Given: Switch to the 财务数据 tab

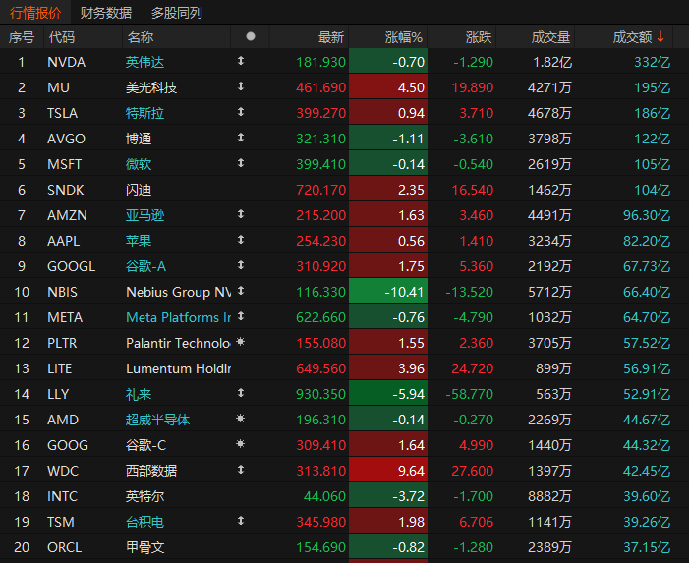Looking at the screenshot, I should [105, 13].
